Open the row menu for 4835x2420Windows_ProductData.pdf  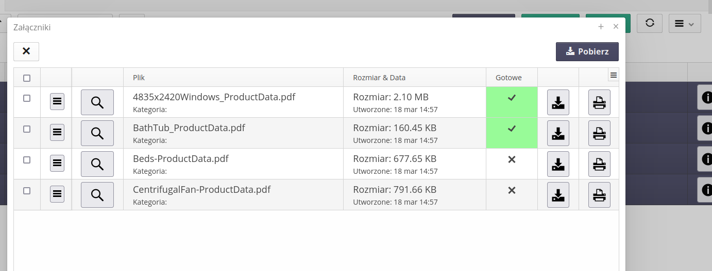[57, 101]
